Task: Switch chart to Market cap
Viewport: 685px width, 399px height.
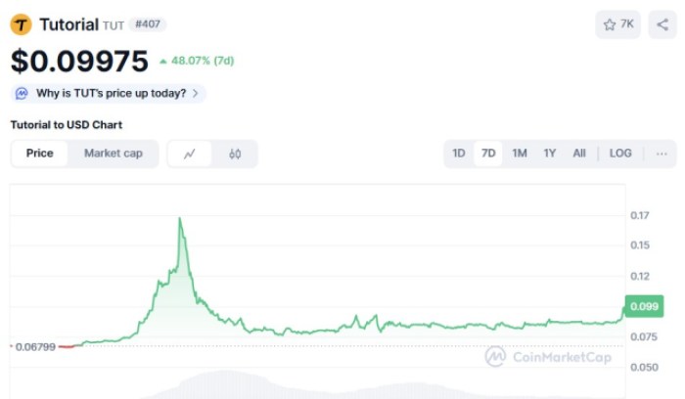Action: [114, 154]
